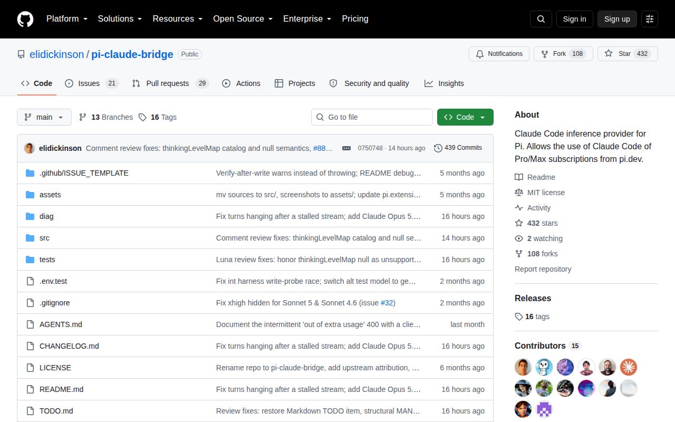The height and width of the screenshot is (422, 675).
Task: Click the stars icon in About
Action: tap(519, 223)
